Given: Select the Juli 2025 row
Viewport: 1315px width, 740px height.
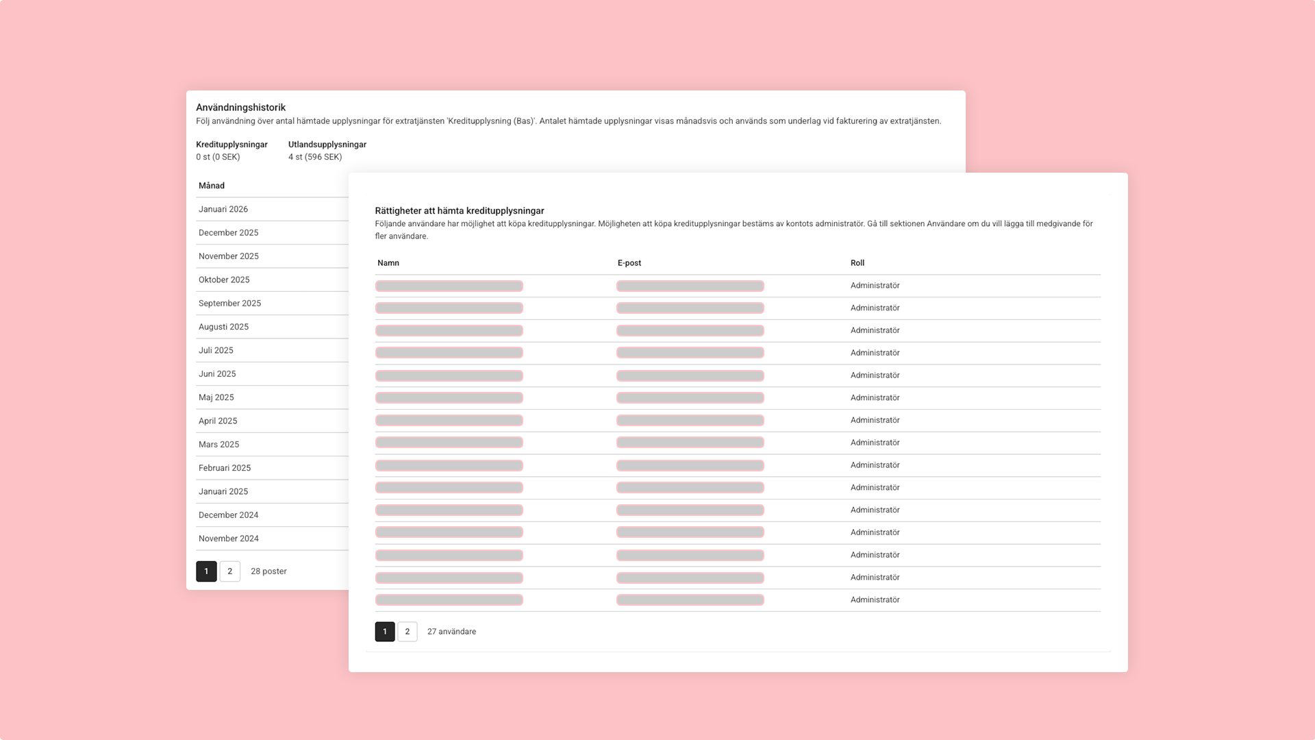Looking at the screenshot, I should pos(216,351).
